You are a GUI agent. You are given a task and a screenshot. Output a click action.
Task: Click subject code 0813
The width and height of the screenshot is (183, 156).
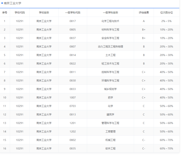pyautogui.click(x=73, y=115)
